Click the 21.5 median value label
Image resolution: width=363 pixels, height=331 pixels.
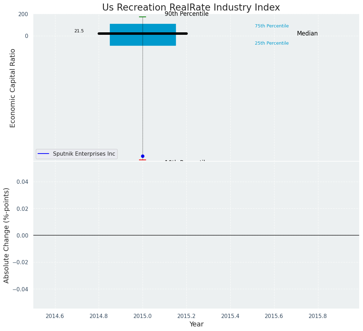[x=79, y=31]
